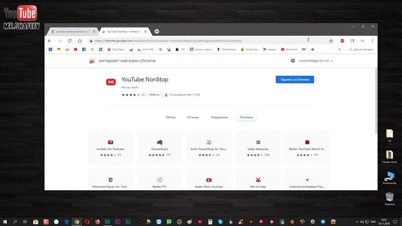Screen dimensions: 402x226
Task: Switch to the 'Обзор' tab
Action: 170,117
